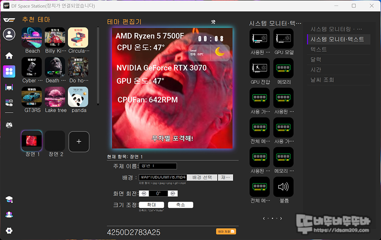381x240 pixels.
Task: Rotate screen clockwise 90 degrees
Action: click(x=173, y=193)
